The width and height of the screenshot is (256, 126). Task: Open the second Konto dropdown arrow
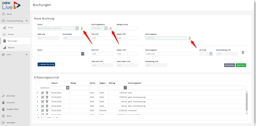(x=83, y=54)
